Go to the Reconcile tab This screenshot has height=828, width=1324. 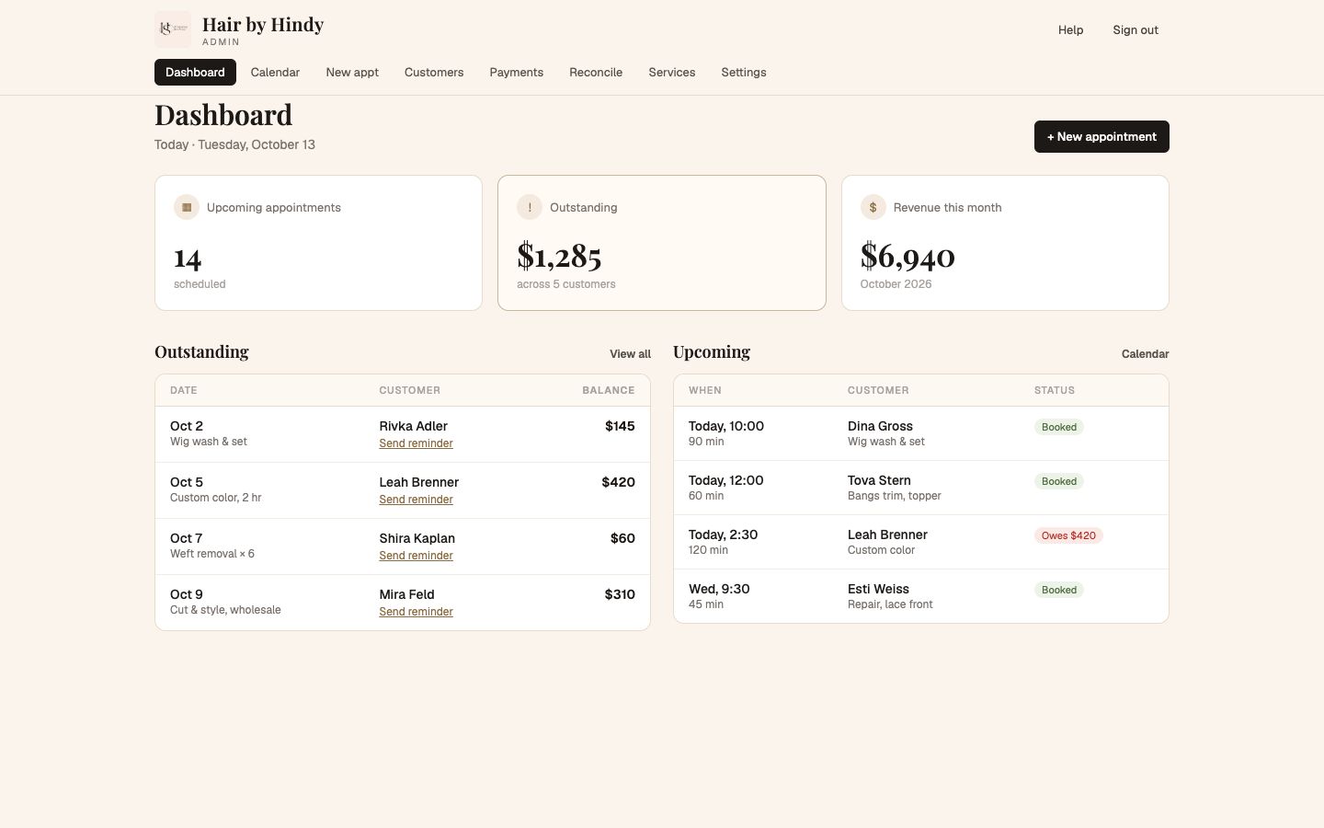click(596, 72)
